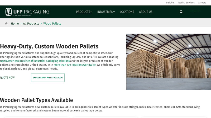Click the breadcrumb home icon

pyautogui.click(x=6, y=23)
